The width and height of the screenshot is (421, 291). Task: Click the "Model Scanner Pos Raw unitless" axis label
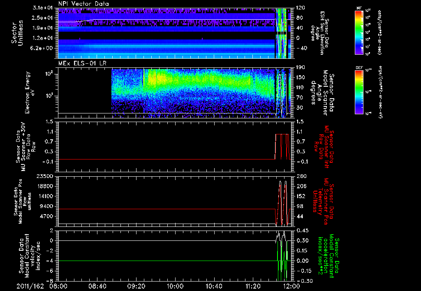[22, 202]
